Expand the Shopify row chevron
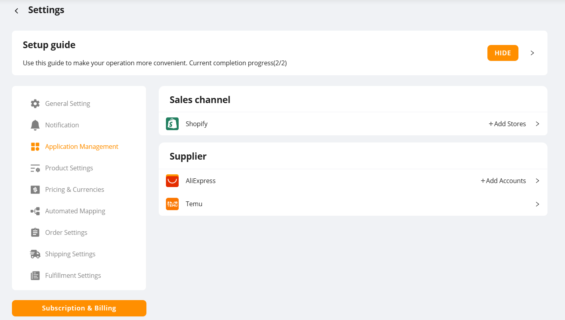565x320 pixels. [x=537, y=124]
